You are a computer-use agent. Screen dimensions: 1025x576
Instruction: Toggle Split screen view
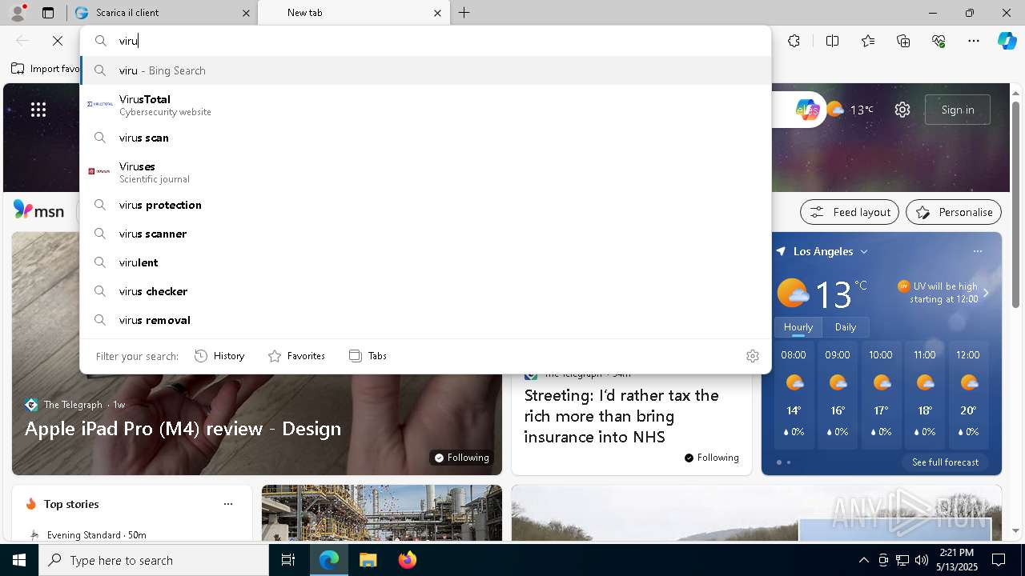pos(832,41)
